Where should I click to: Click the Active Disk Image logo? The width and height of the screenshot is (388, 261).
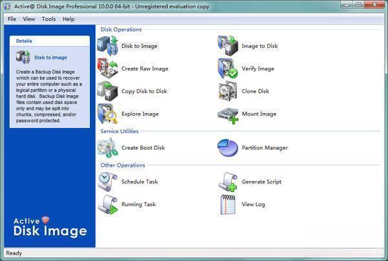coord(50,227)
